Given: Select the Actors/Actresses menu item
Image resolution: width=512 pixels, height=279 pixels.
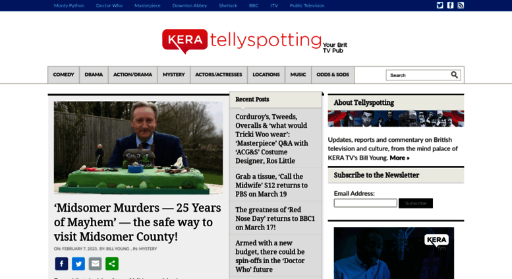Looking at the screenshot, I should tap(219, 75).
